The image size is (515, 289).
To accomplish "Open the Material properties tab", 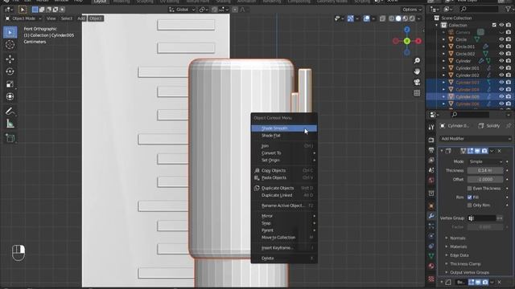I will [431, 266].
